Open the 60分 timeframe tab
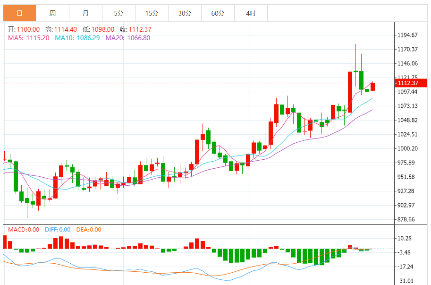 tap(218, 13)
